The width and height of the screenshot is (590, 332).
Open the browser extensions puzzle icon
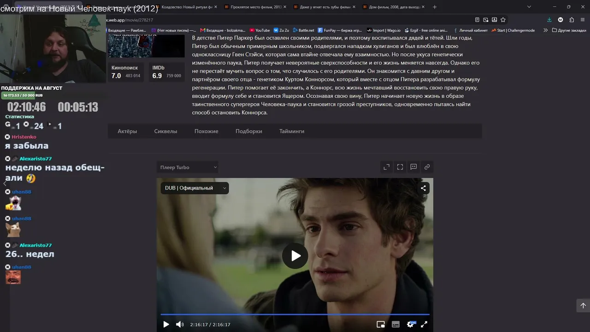[x=572, y=20]
